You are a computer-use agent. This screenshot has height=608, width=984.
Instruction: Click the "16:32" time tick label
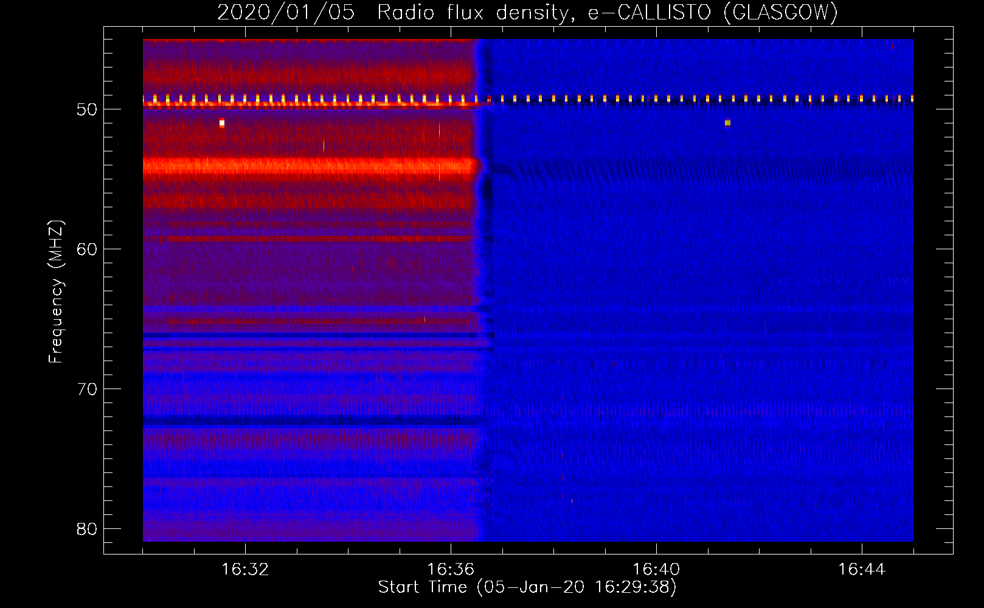tap(245, 570)
